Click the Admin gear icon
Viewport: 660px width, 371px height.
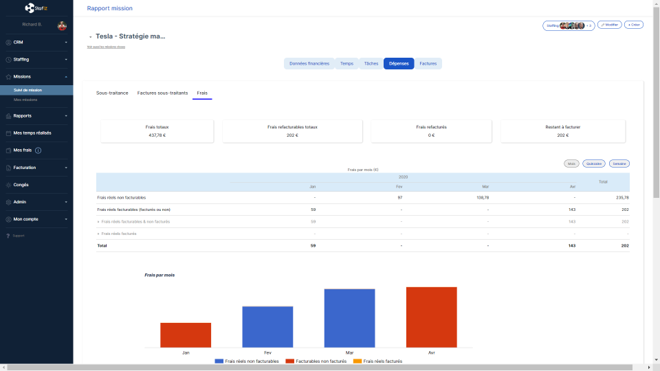pos(8,202)
